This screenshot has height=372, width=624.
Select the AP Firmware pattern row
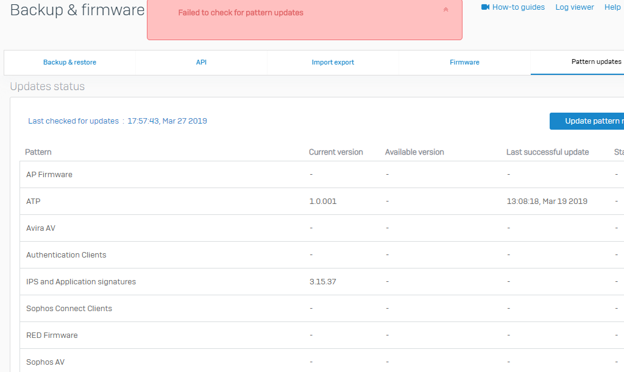point(49,175)
